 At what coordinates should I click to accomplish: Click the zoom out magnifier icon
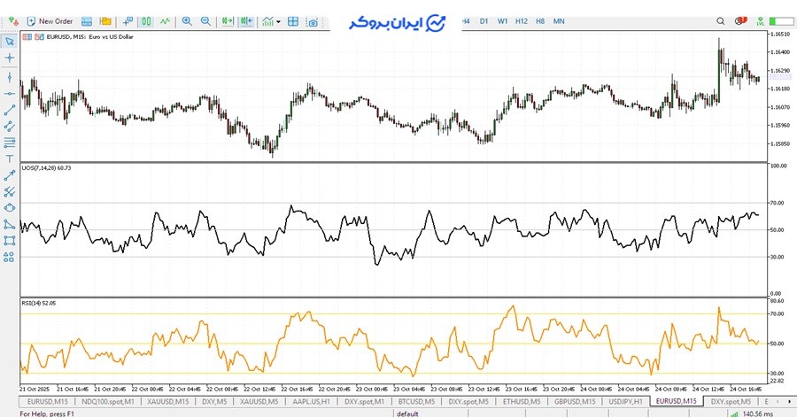point(205,20)
